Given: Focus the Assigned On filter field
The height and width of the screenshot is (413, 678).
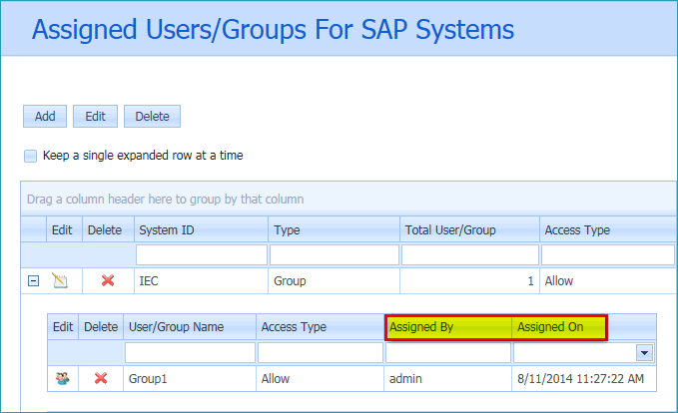Looking at the screenshot, I should pos(575,353).
